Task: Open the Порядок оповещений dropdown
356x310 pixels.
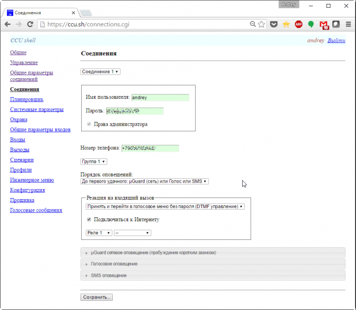Action: point(144,181)
